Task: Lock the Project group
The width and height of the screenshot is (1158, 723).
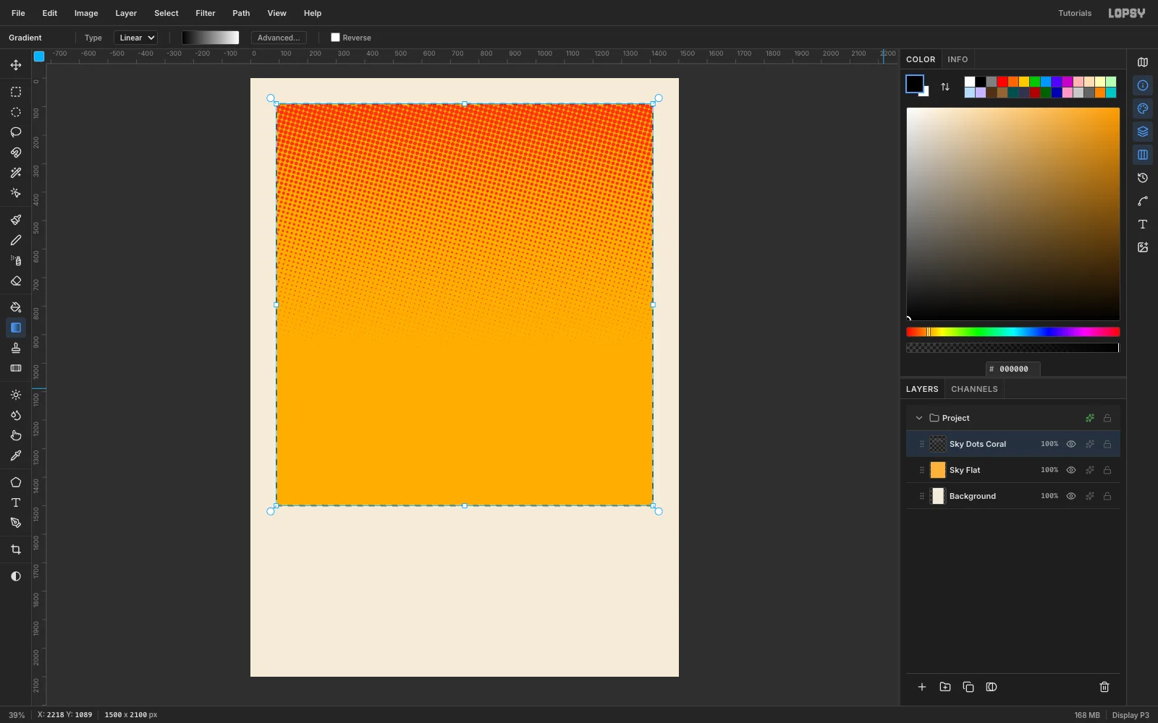Action: tap(1107, 418)
